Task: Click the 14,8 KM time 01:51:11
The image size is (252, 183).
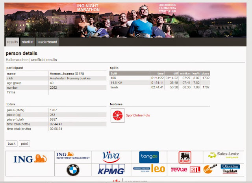Action: (x=157, y=83)
